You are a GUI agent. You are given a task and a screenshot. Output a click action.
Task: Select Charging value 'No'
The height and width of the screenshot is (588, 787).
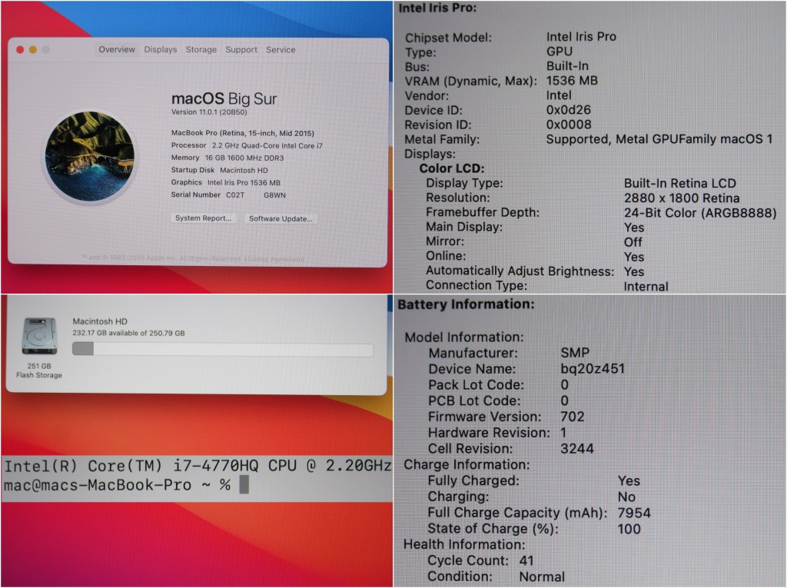626,497
